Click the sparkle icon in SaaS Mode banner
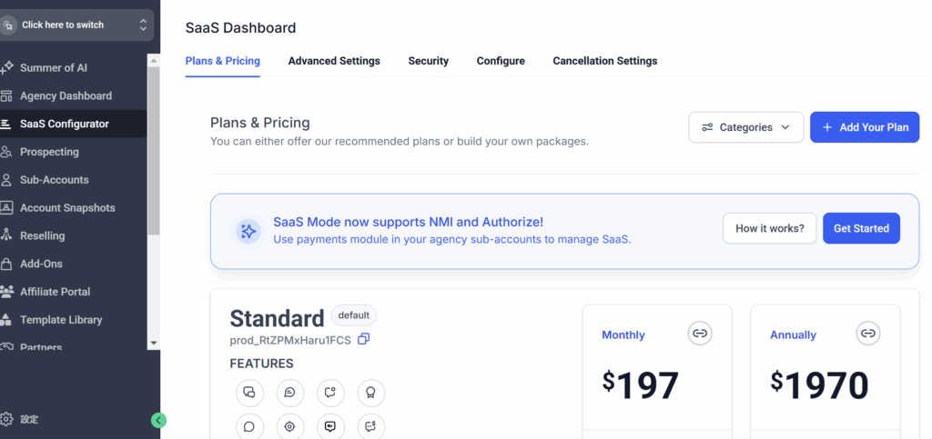 [248, 231]
